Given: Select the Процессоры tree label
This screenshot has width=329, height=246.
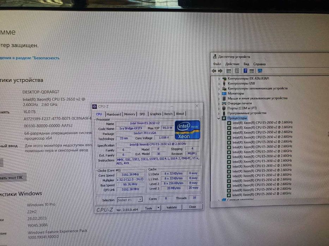Looking at the screenshot, I should 237,118.
